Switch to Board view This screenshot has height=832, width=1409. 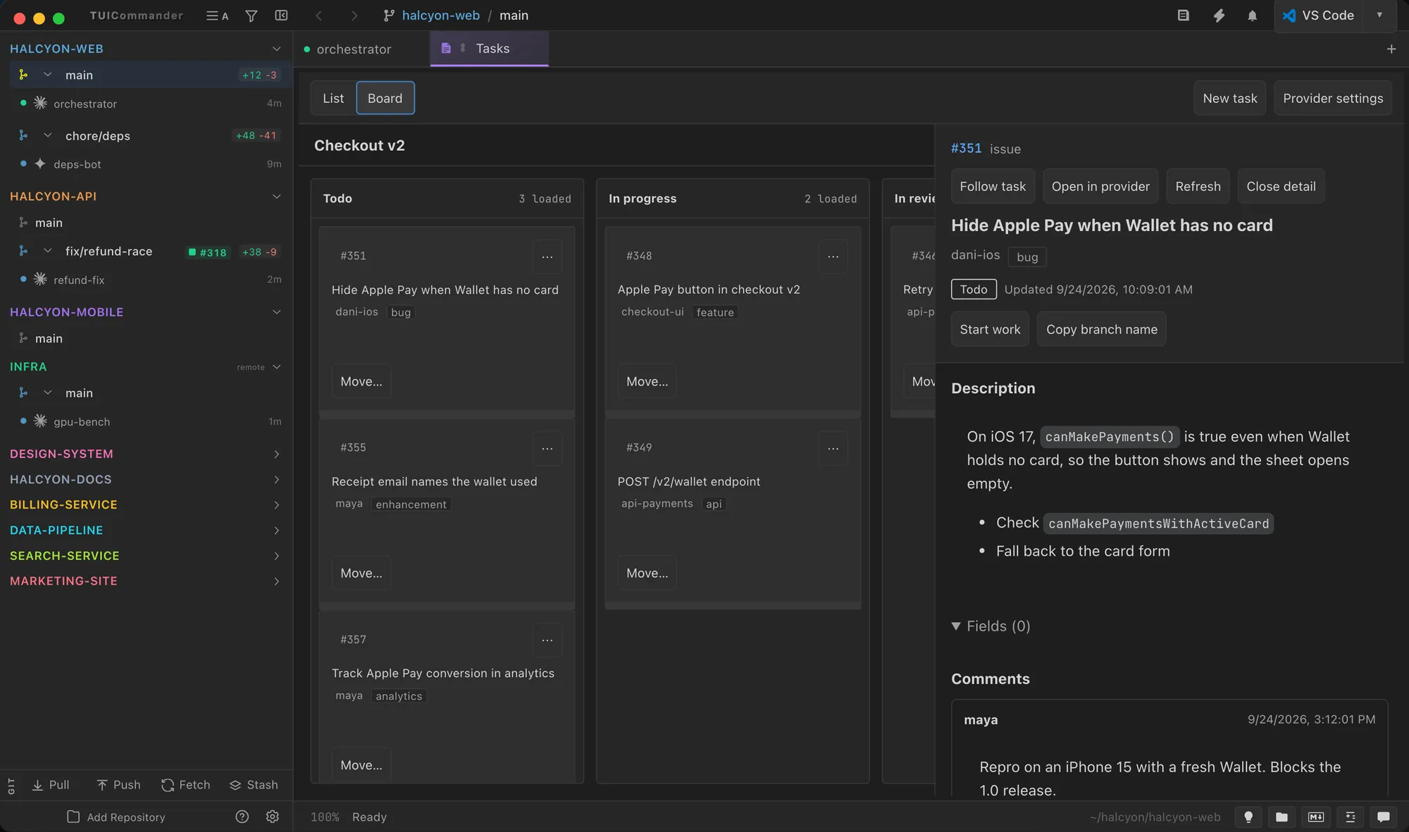click(x=385, y=98)
